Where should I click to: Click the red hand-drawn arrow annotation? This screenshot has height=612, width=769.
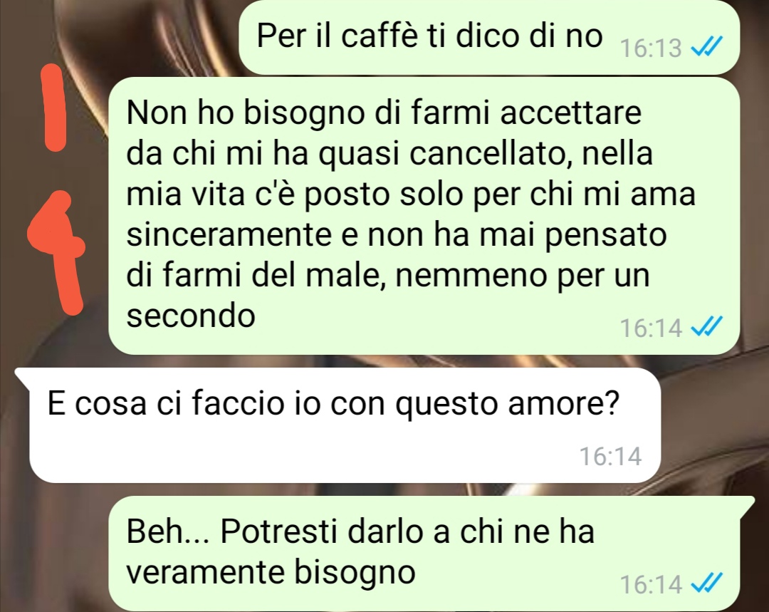pyautogui.click(x=56, y=251)
